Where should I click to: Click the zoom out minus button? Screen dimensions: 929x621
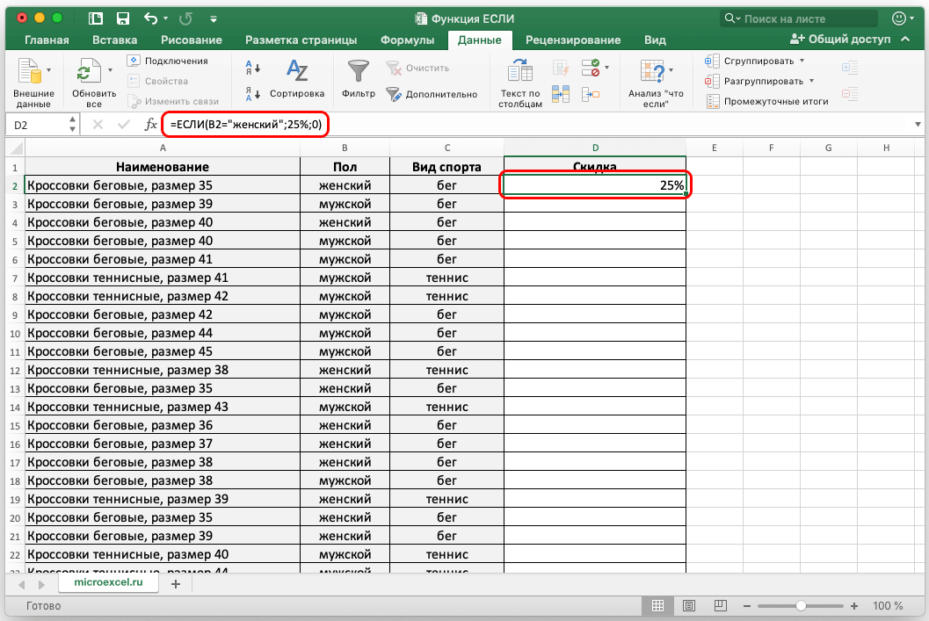[747, 605]
